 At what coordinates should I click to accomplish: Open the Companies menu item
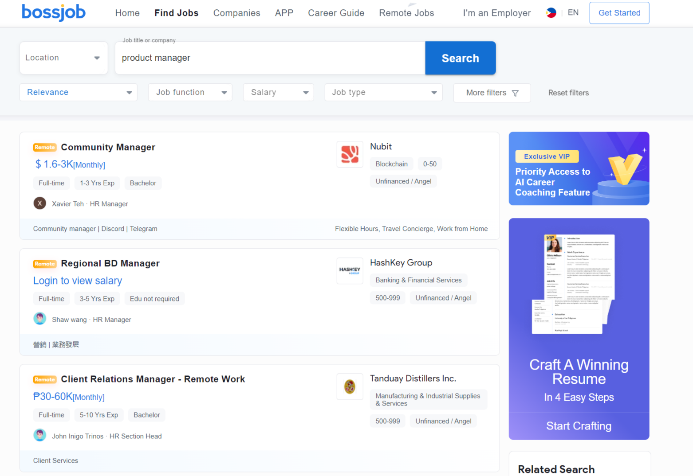[x=236, y=13]
